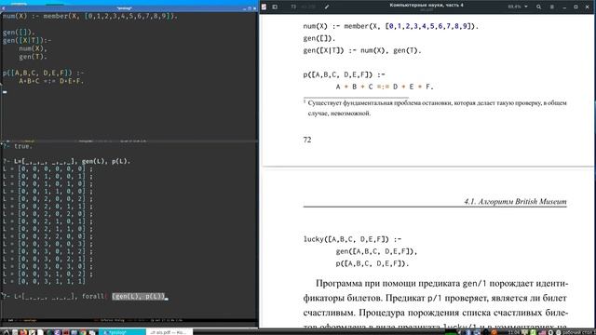Open the Firefox launcher in the taskbar
Viewport: 596px width, 335px height.
click(x=23, y=332)
